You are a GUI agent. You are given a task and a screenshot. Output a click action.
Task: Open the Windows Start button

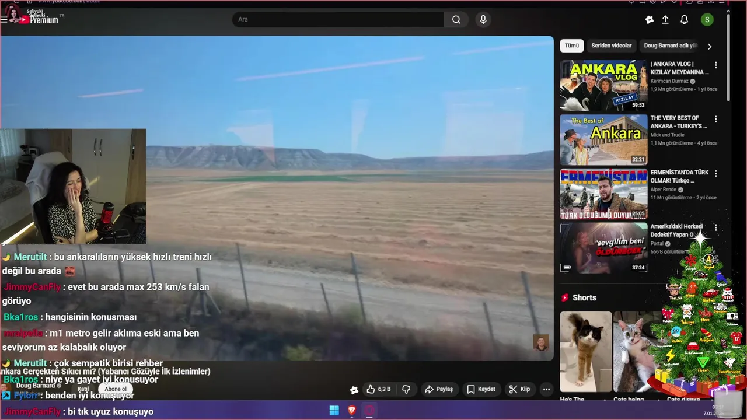(334, 410)
